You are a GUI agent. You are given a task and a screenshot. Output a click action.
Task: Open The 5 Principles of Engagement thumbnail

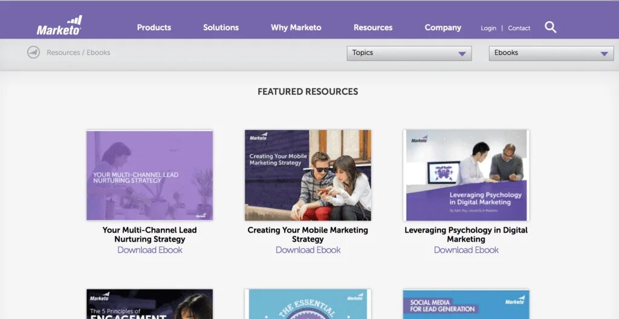coord(150,304)
